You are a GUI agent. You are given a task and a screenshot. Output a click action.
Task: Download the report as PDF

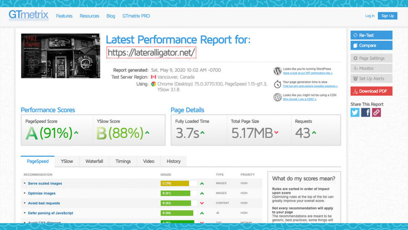[371, 91]
